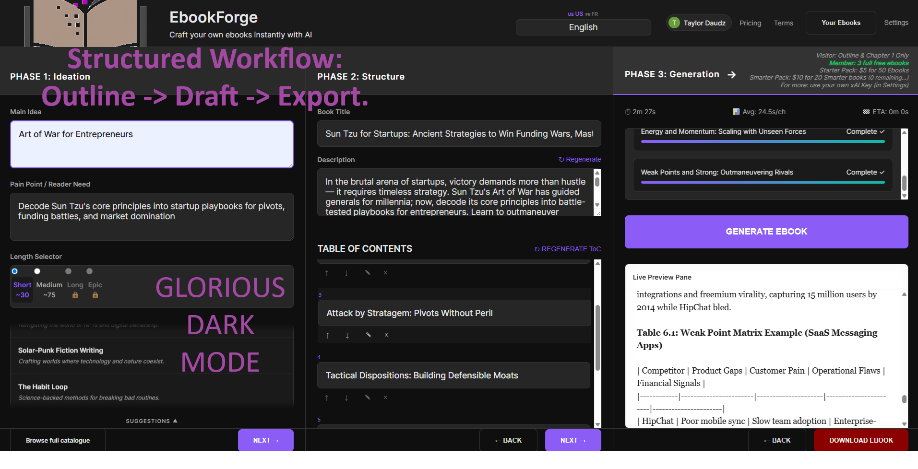The image size is (918, 469).
Task: Click the Table of Contents scroll-down arrow
Action: tap(597, 424)
